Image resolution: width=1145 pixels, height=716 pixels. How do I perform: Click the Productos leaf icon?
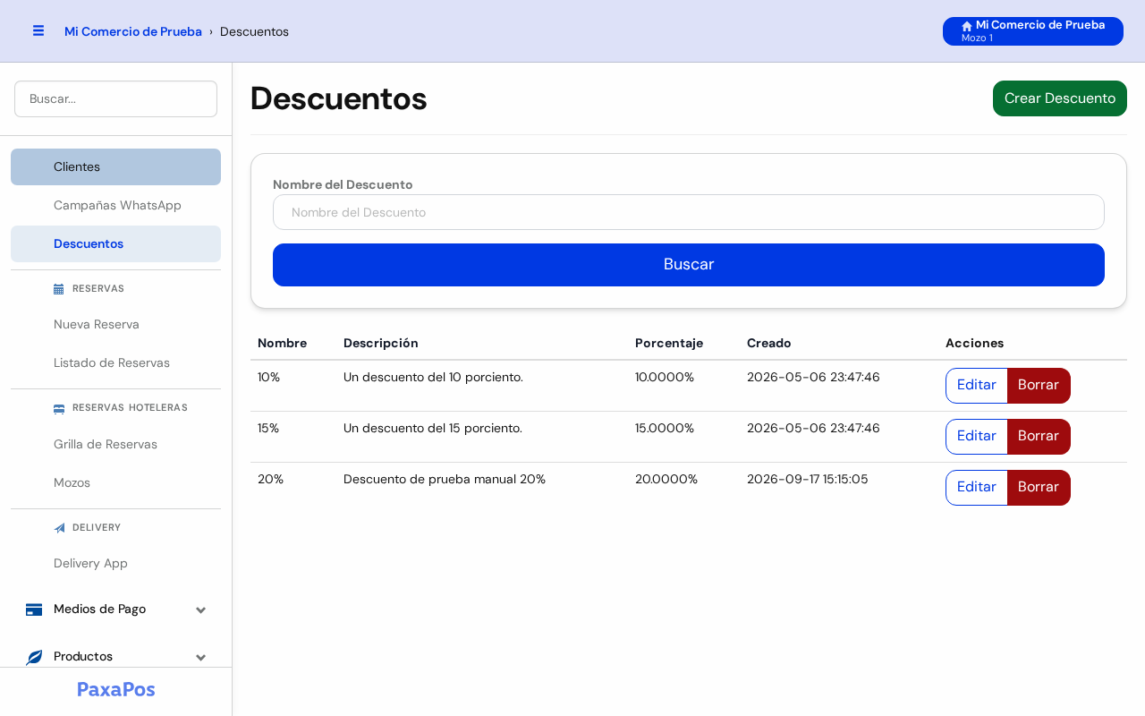(34, 657)
